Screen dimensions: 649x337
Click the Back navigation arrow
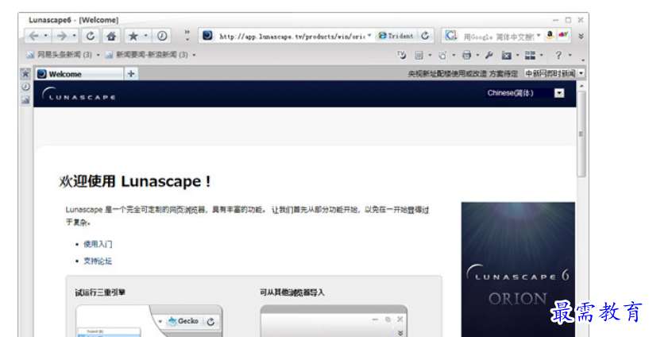pos(33,36)
